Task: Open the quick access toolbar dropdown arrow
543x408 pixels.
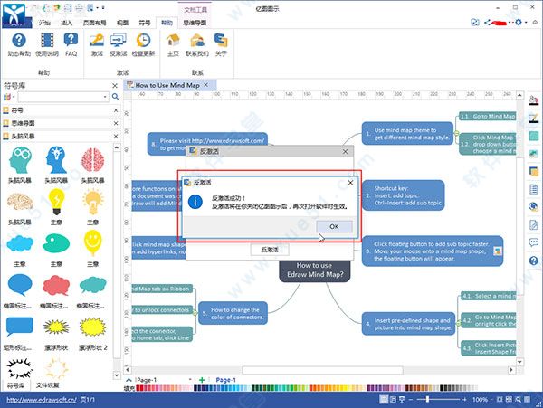Action: (103, 7)
